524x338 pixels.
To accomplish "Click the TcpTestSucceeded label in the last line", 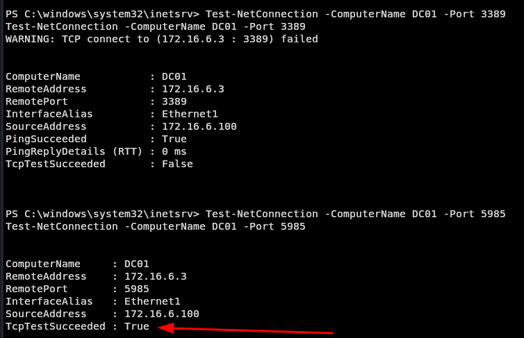I will click(x=56, y=326).
